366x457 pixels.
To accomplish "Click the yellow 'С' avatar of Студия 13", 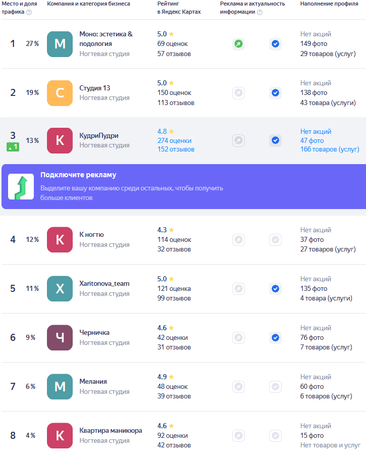I will (x=60, y=93).
